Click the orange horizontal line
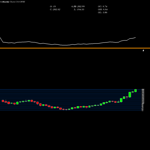Screen dimensions: 150x150 [75, 48]
